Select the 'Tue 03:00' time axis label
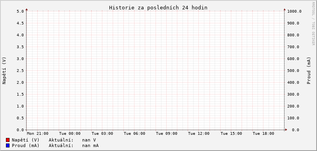The image size is (317, 151). (102, 134)
